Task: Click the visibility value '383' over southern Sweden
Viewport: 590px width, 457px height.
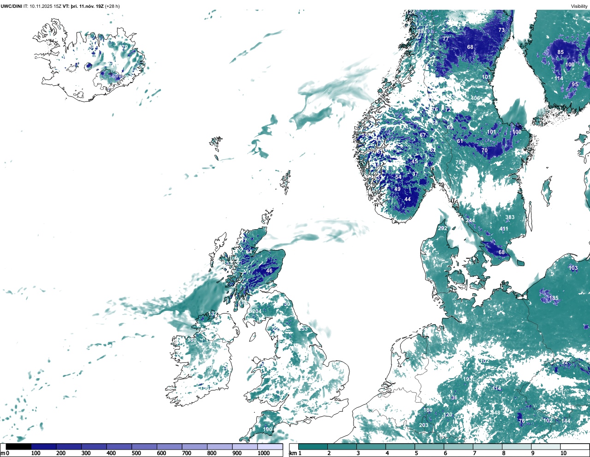Action: coord(510,217)
